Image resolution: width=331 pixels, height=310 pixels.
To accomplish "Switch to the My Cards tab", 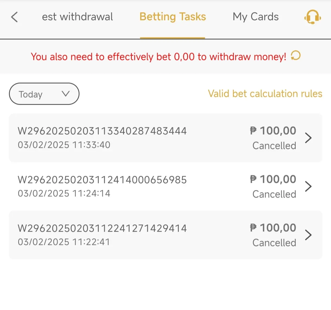I will [256, 17].
